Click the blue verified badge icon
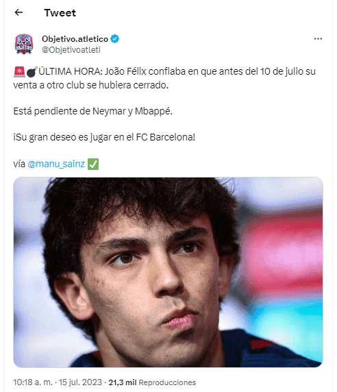 click(x=114, y=39)
